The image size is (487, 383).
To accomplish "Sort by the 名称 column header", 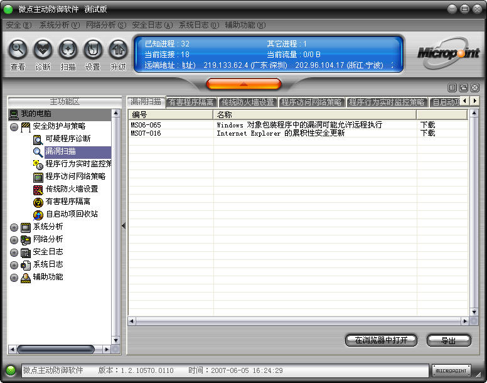I will [x=315, y=115].
